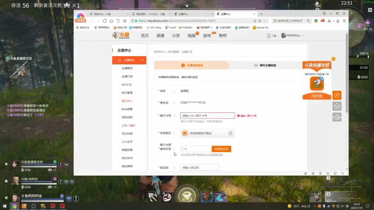Click the browser address bar URL
The width and height of the screenshot is (374, 210).
tap(177, 21)
